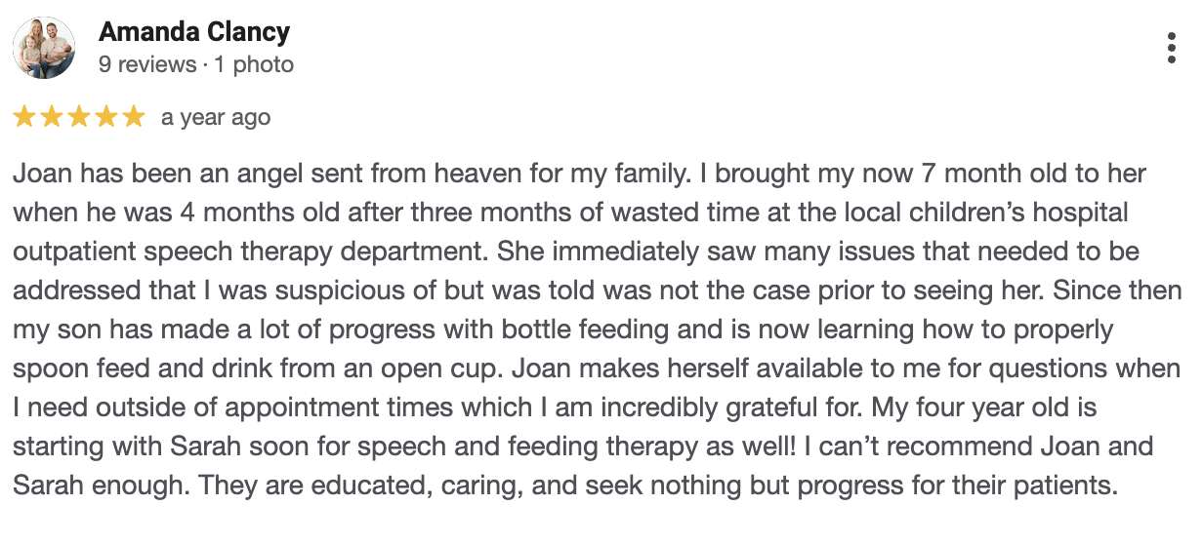Open the Amanda Clancy reviewer name link
Image resolution: width=1203 pixels, height=544 pixels.
pos(194,31)
